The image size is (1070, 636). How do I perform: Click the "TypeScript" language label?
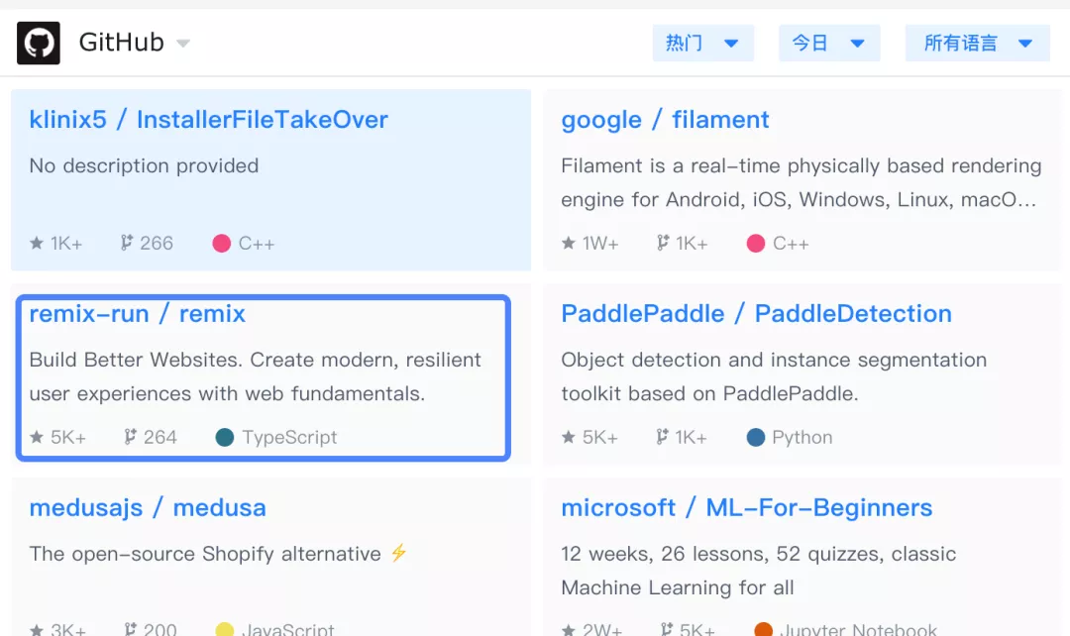tap(289, 438)
